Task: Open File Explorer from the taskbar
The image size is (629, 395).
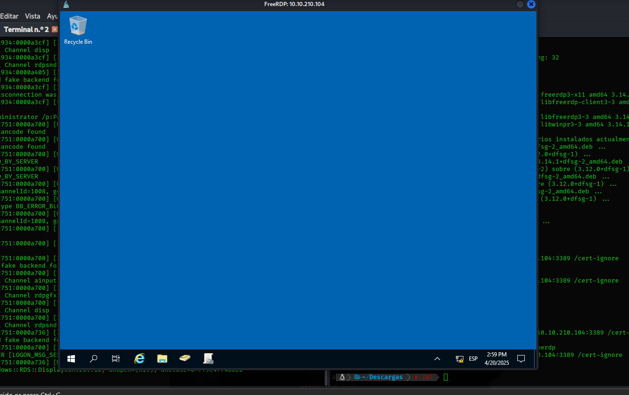Action: (x=162, y=359)
